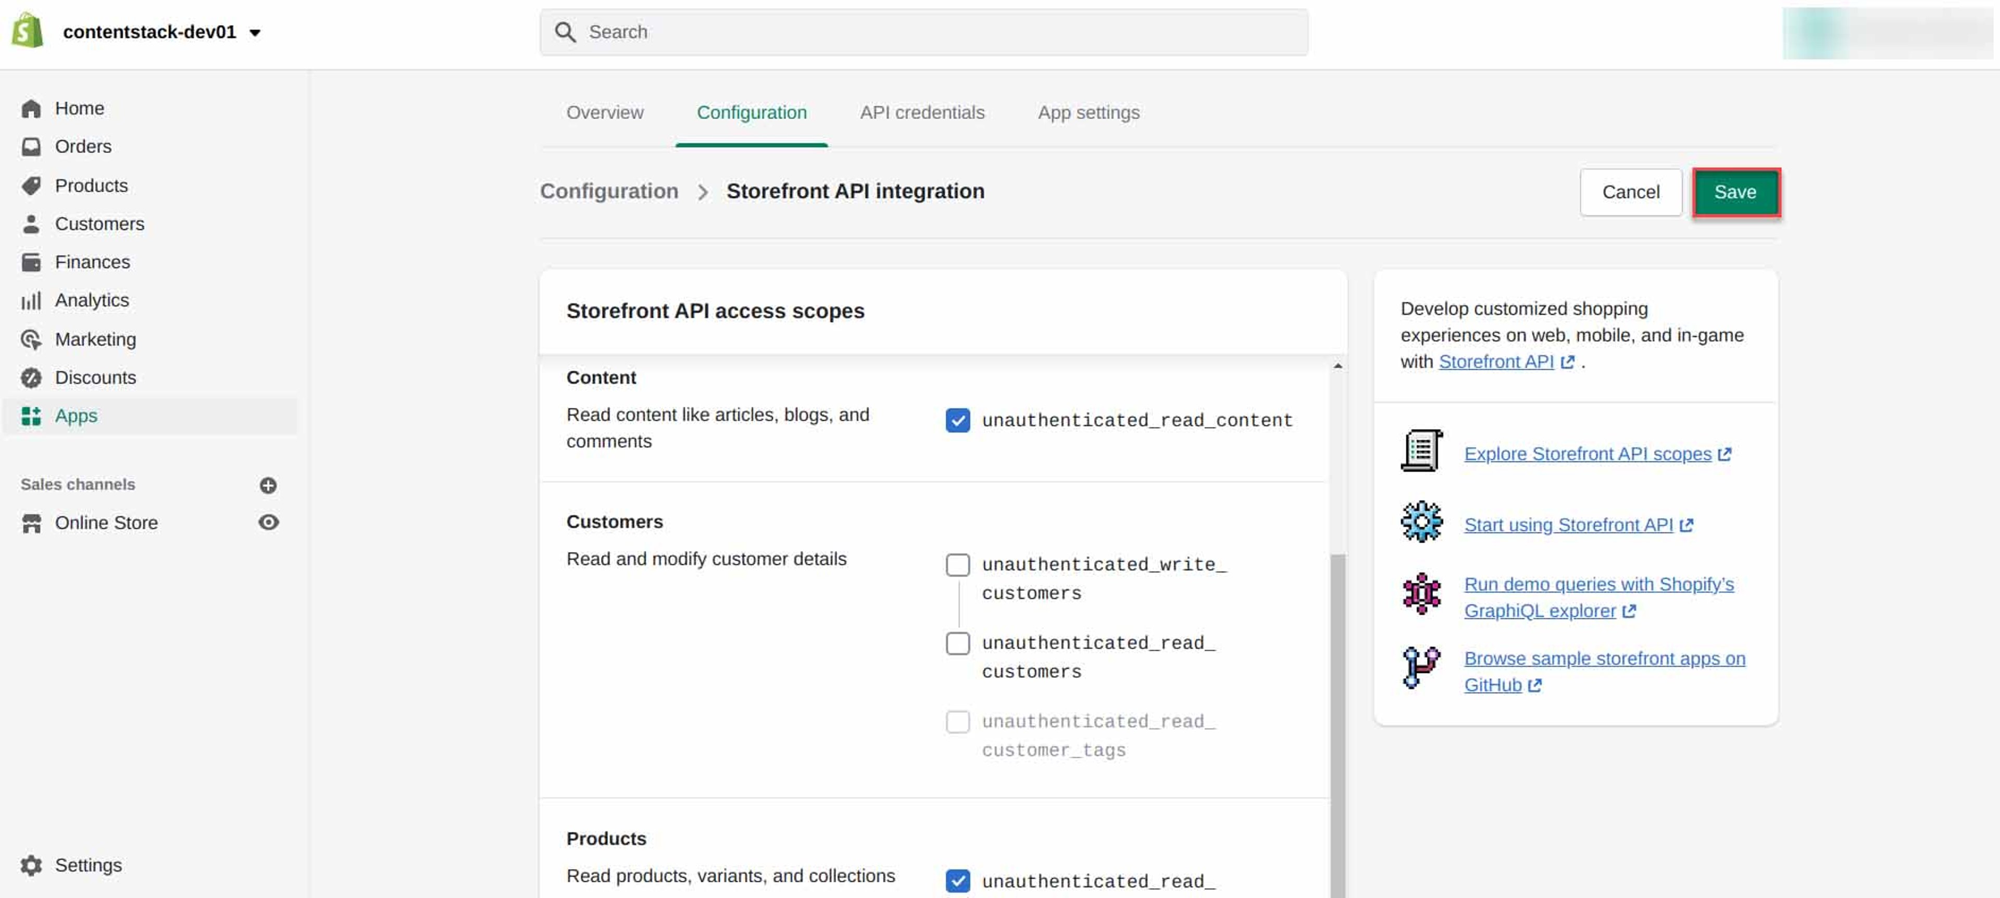Open Run demo queries GraphiQL explorer link
The width and height of the screenshot is (2000, 898).
1598,597
